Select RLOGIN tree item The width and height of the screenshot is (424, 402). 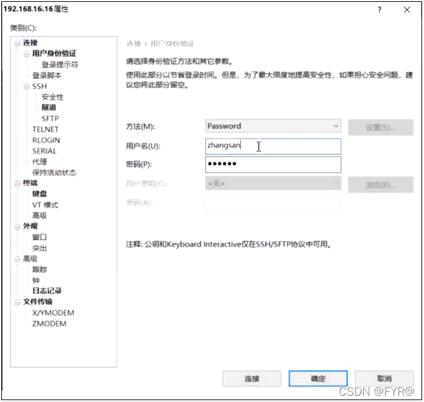[46, 140]
